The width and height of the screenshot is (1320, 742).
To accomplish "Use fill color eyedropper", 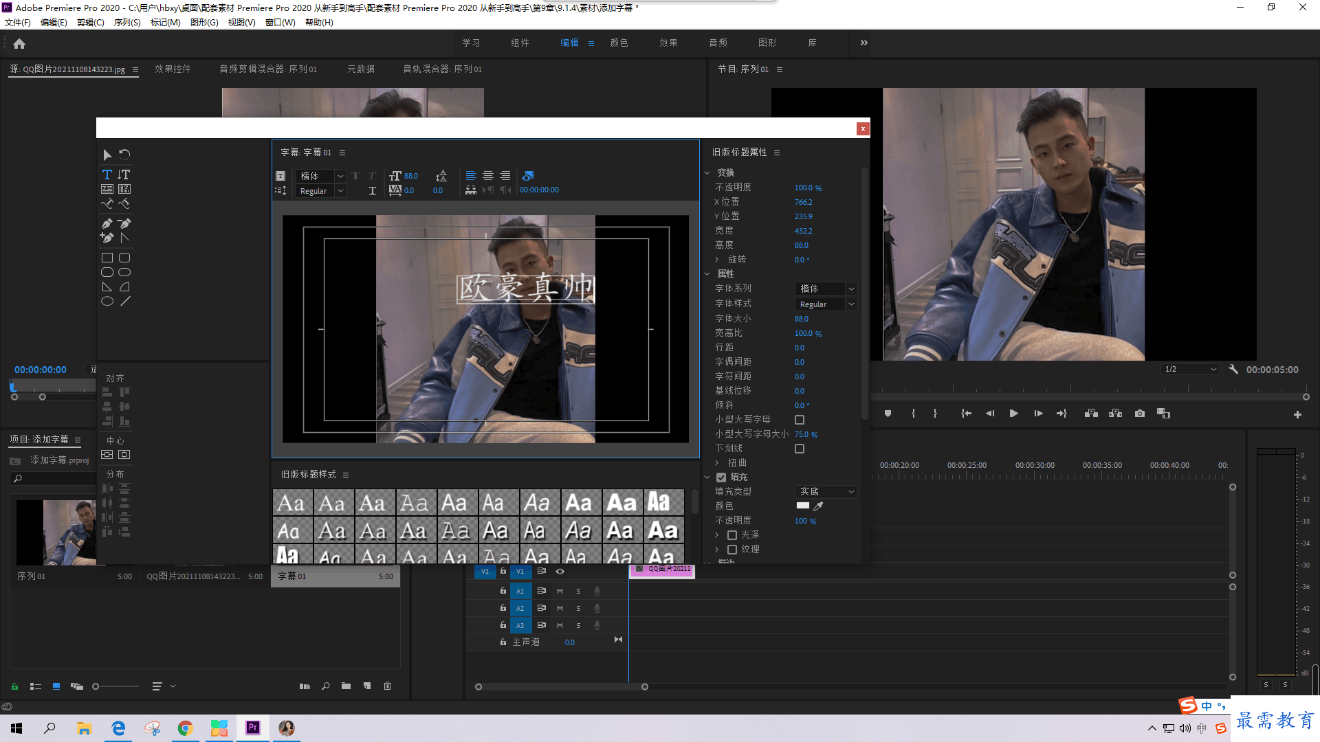I will coord(818,506).
